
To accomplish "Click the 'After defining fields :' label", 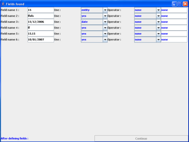I will tap(14, 138).
